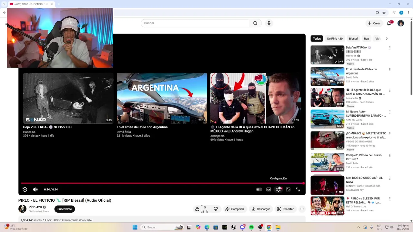The height and width of the screenshot is (232, 413).
Task: Open the Crear menu
Action: click(374, 23)
